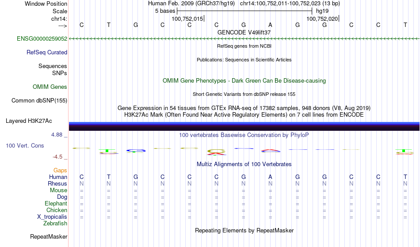Image resolution: width=420 pixels, height=247 pixels.
Task: Click the Window Position label
Action: [46, 4]
